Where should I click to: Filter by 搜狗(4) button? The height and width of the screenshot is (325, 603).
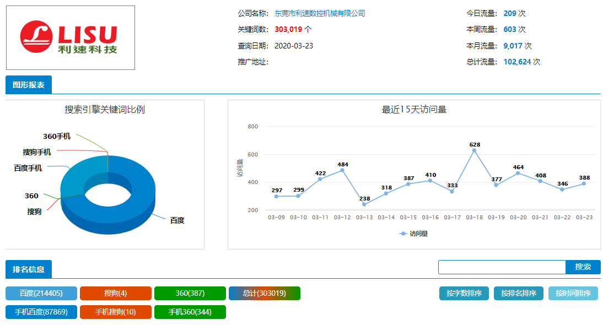[x=115, y=293]
